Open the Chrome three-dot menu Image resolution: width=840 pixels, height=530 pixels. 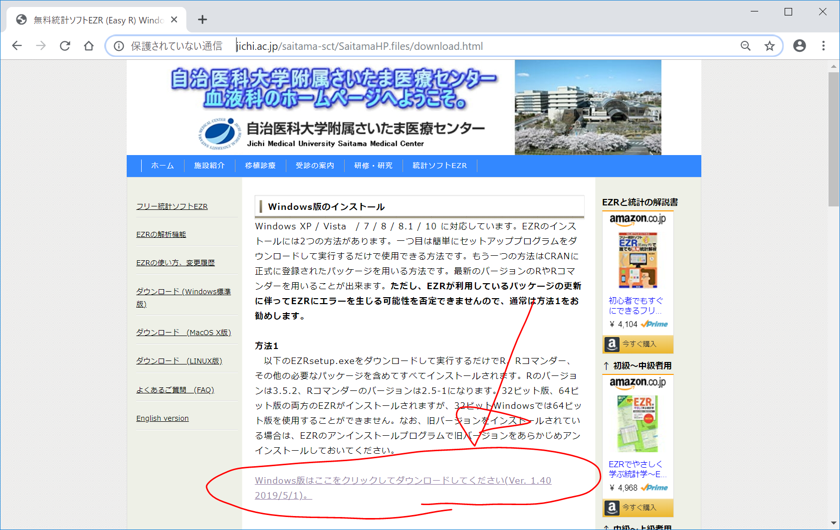(824, 46)
